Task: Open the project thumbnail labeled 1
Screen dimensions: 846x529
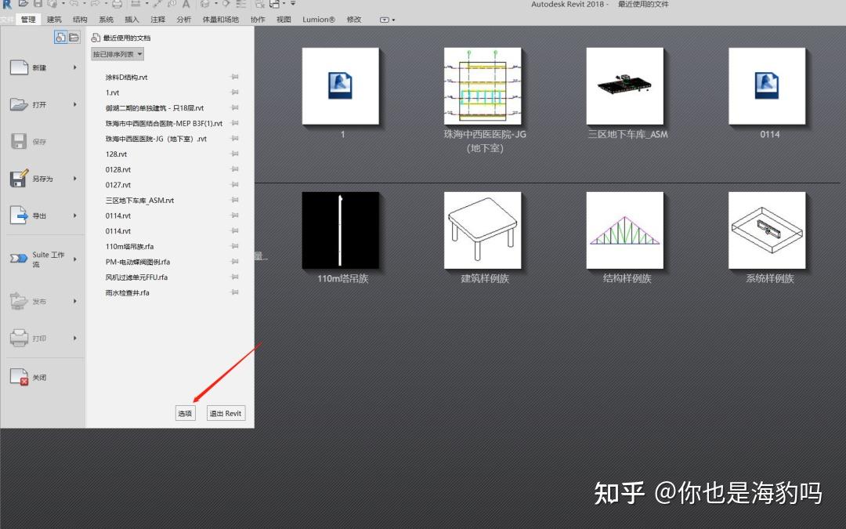Action: 341,86
